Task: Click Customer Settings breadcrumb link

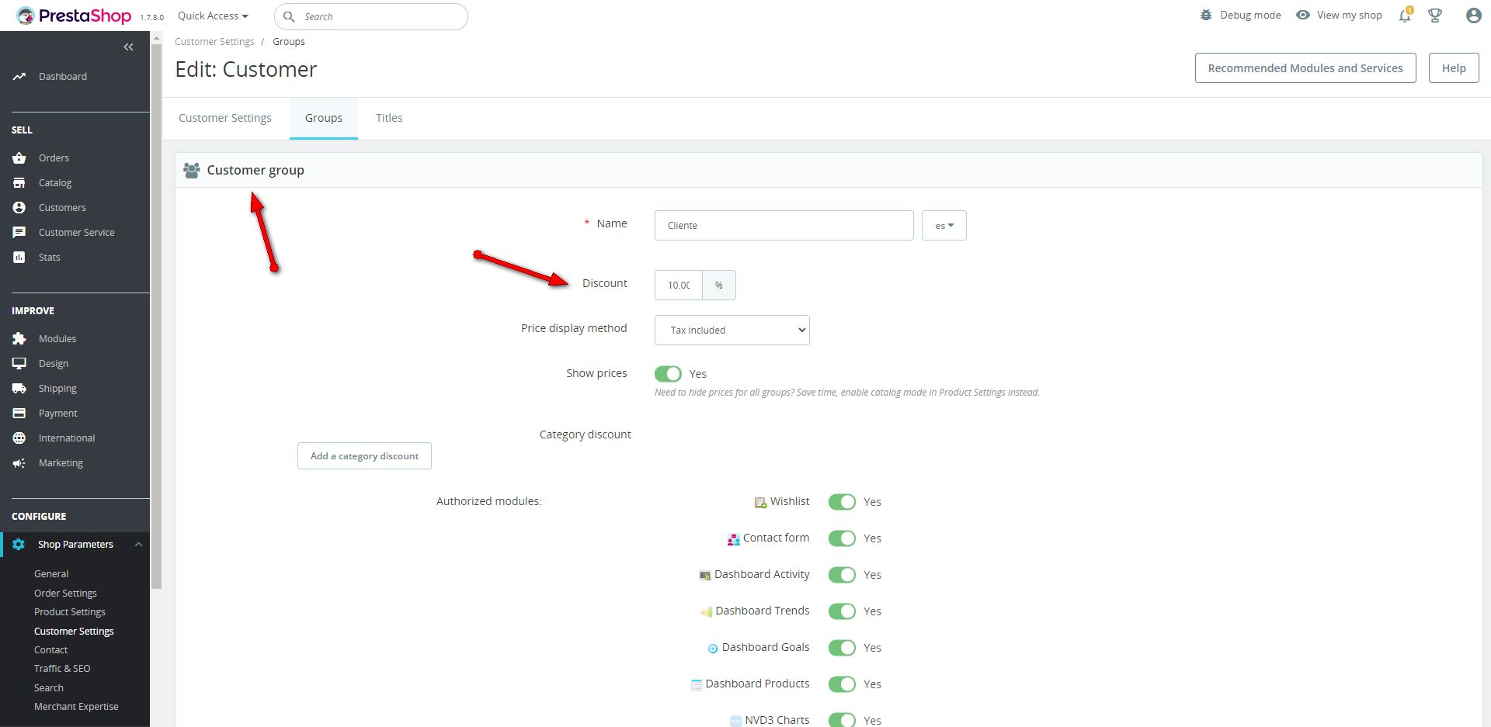Action: coord(214,42)
